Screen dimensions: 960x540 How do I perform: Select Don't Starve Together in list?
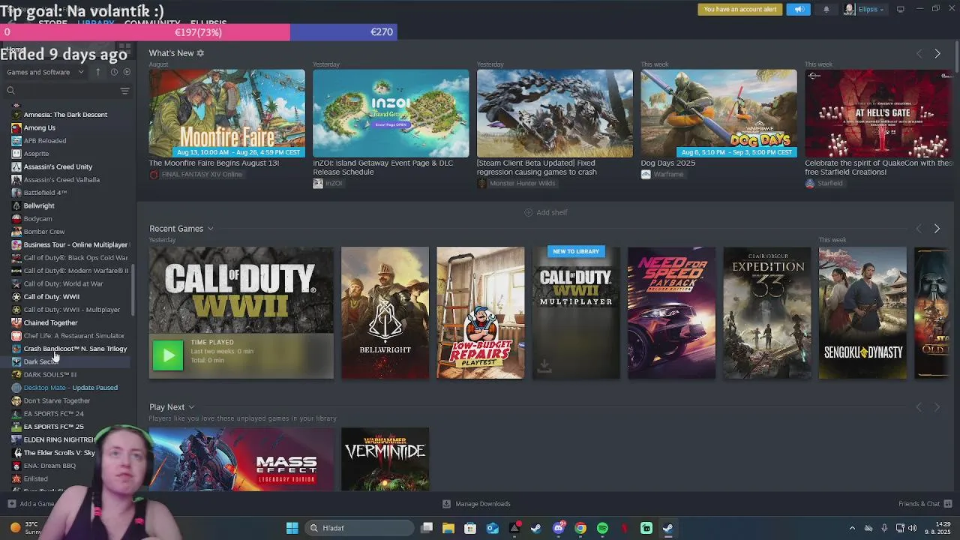pyautogui.click(x=56, y=400)
